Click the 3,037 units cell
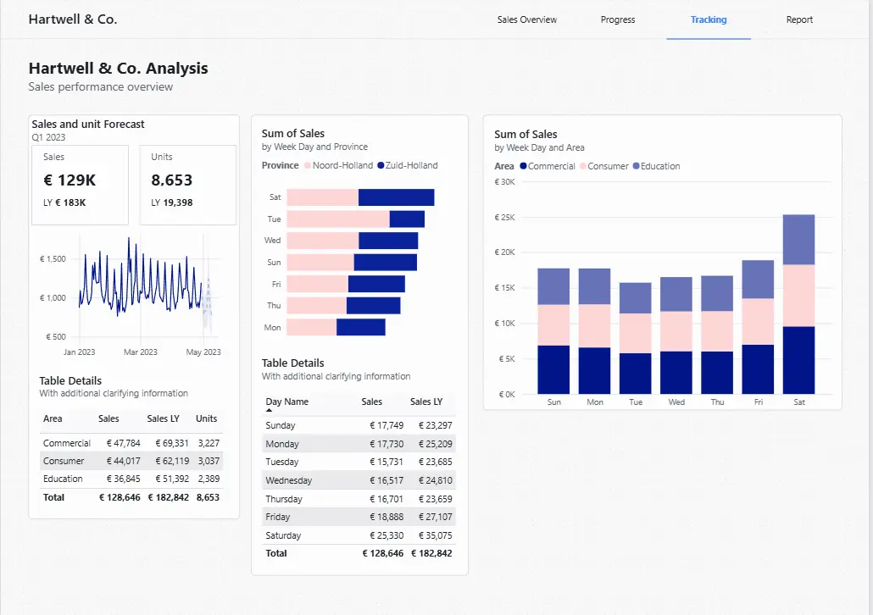873x615 pixels. [209, 461]
